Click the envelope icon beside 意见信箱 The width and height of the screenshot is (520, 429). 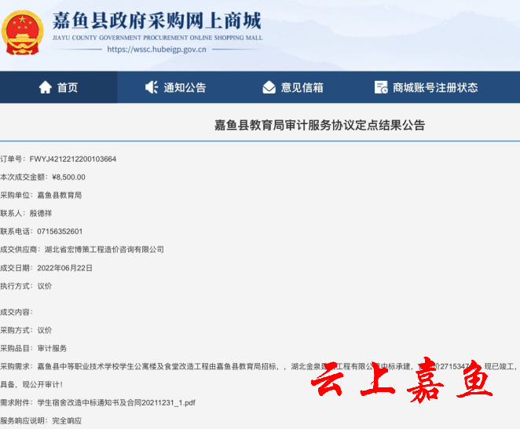point(269,87)
